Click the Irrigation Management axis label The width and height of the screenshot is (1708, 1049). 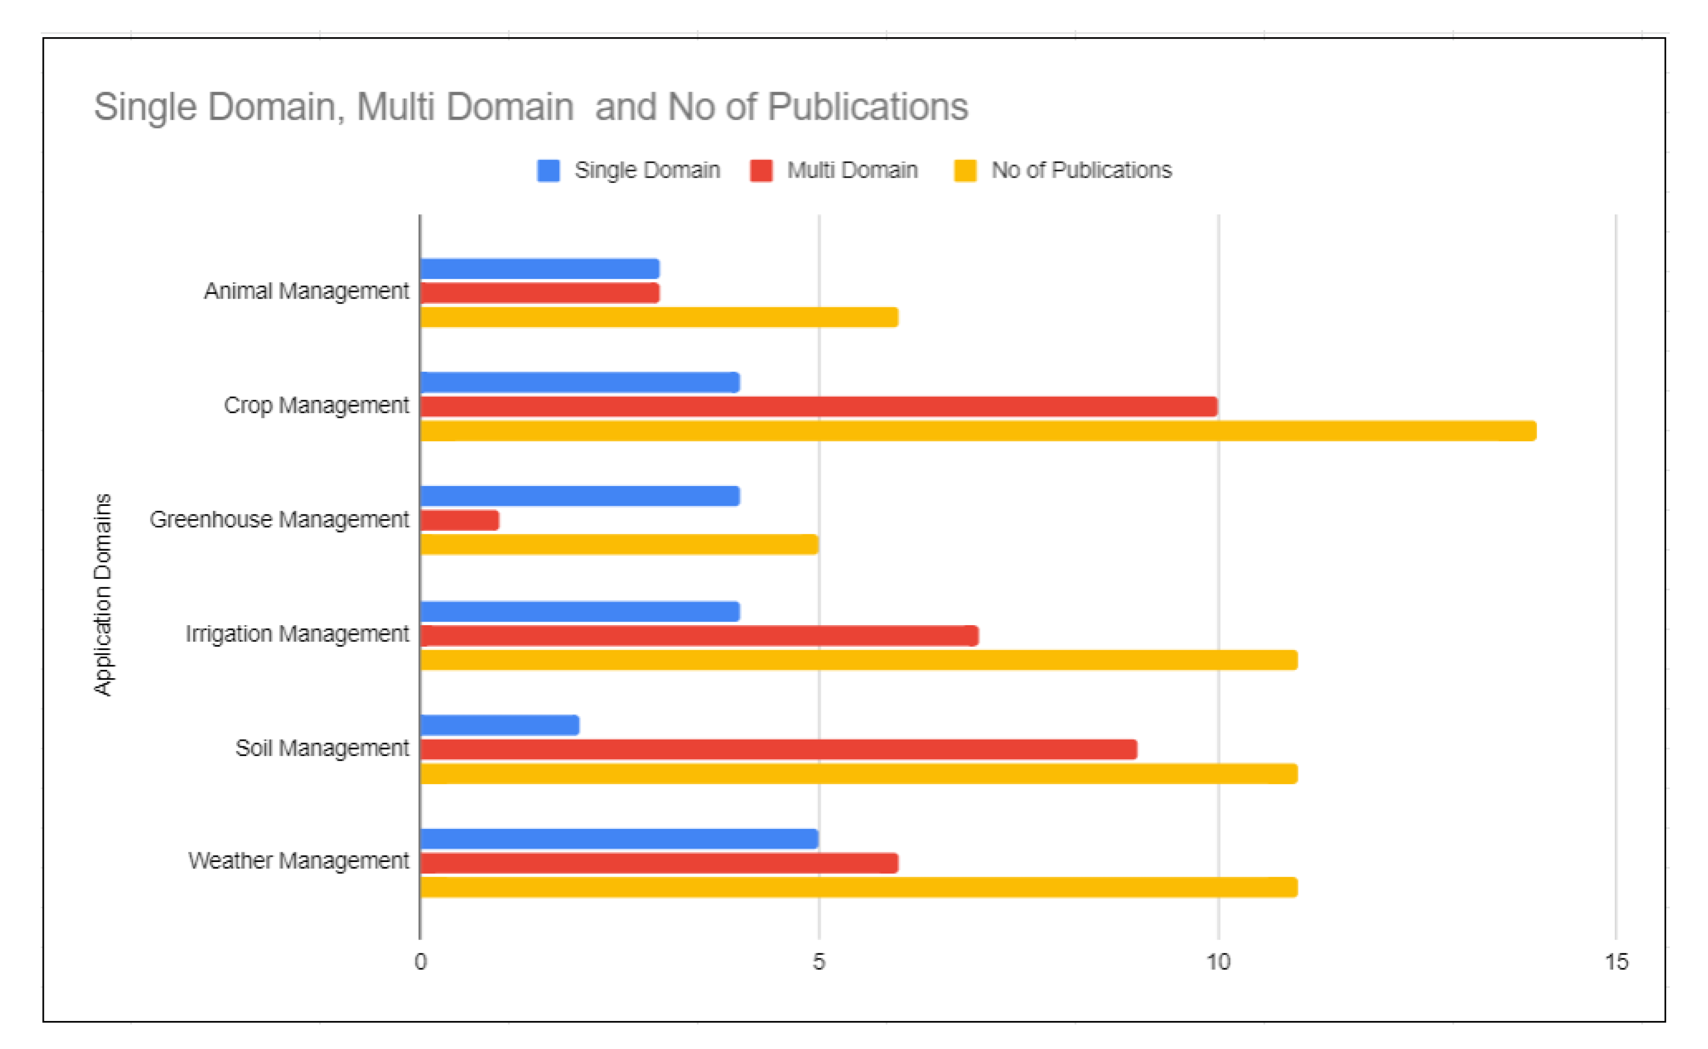click(x=297, y=634)
